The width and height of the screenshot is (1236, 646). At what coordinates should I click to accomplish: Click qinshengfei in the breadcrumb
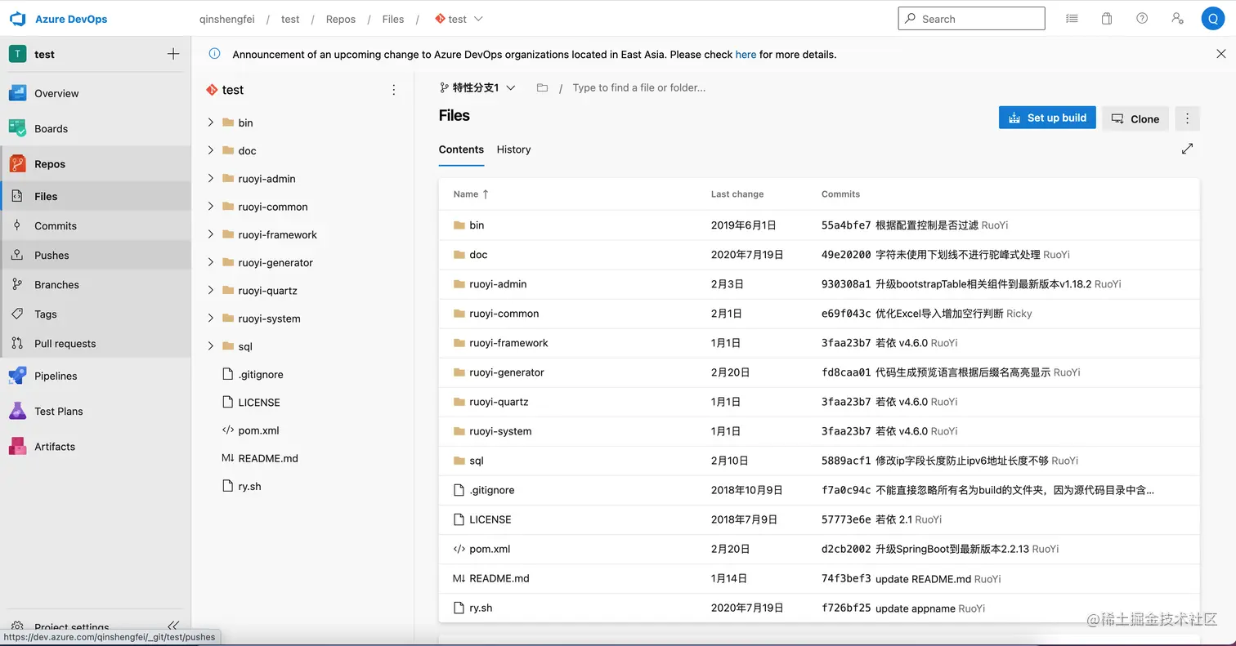pos(227,19)
